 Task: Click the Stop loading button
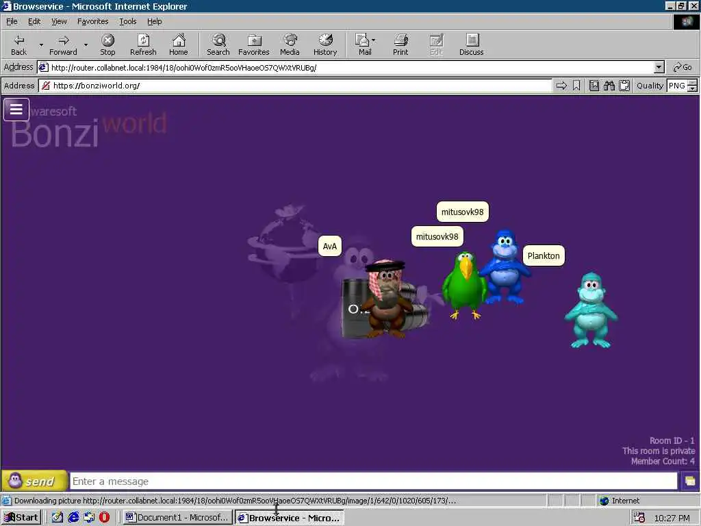tap(107, 45)
